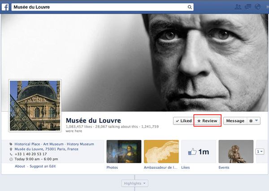Open notifications globe icon

[x=258, y=7]
